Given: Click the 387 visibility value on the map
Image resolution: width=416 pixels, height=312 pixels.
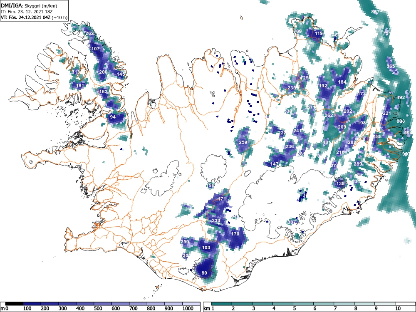Looking at the screenshot, I should [292, 222].
